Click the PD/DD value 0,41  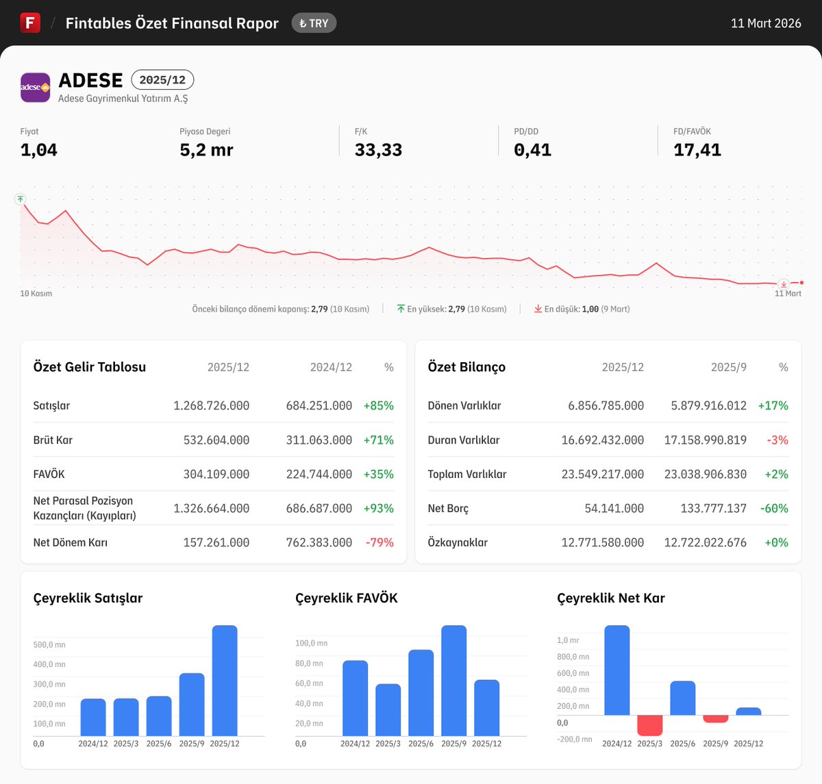click(533, 150)
